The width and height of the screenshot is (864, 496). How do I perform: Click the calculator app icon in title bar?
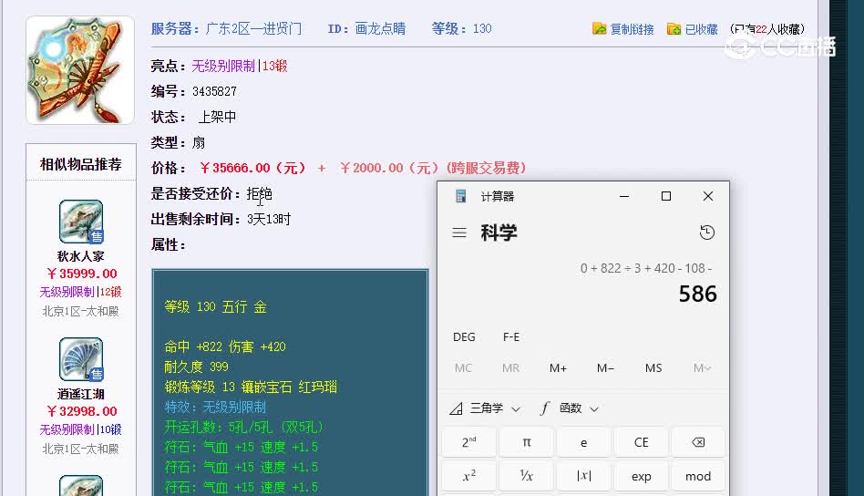[460, 196]
